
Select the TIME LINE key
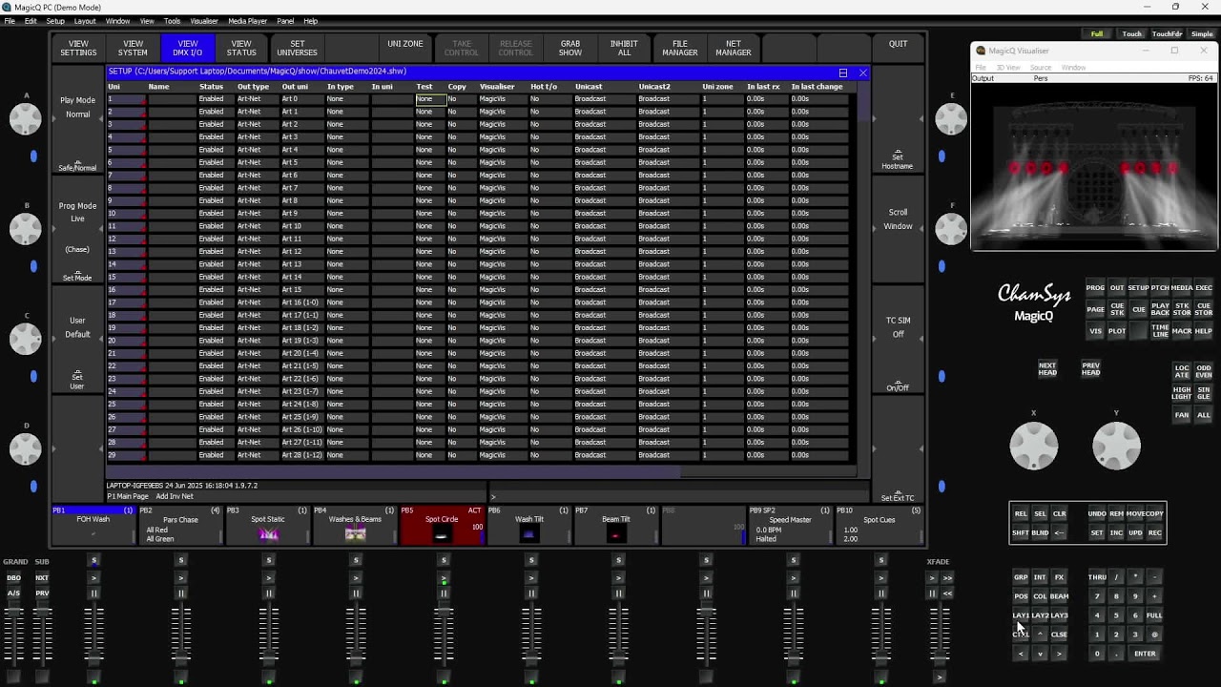click(x=1160, y=331)
